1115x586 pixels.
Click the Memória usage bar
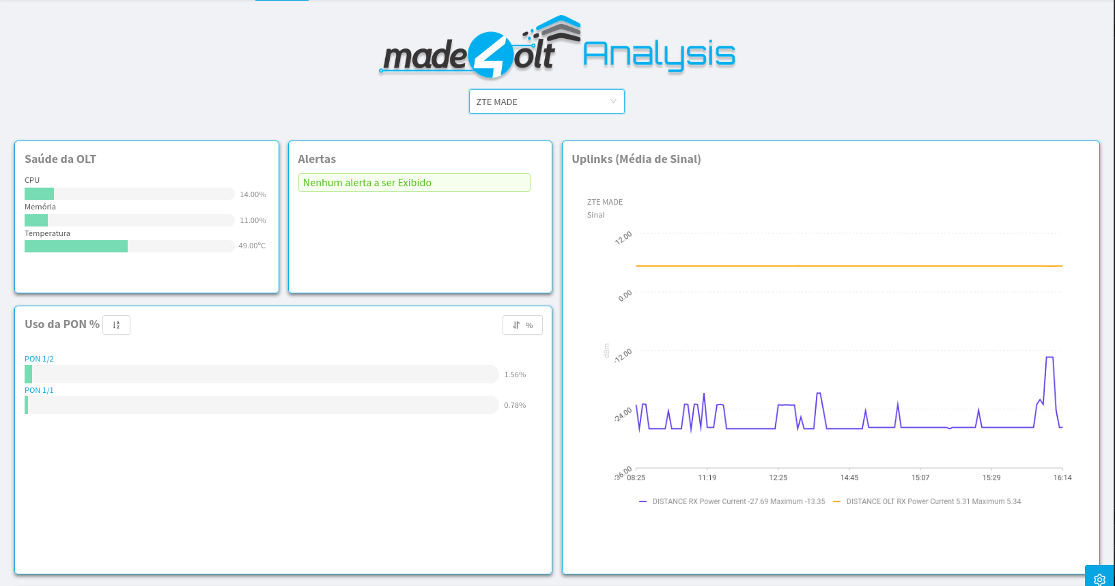click(x=129, y=220)
